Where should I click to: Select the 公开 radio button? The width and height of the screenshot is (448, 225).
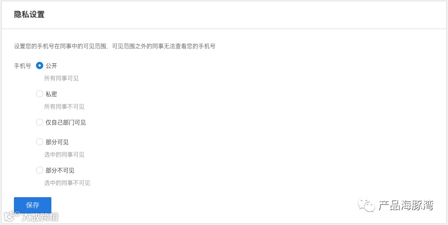pyautogui.click(x=39, y=66)
